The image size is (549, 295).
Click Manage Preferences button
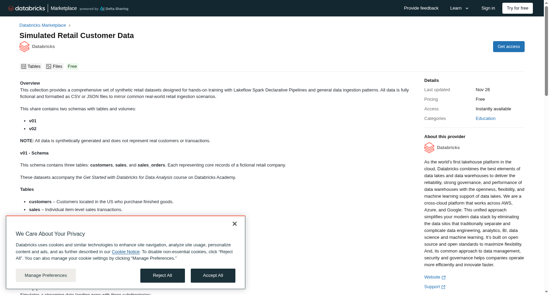46,275
